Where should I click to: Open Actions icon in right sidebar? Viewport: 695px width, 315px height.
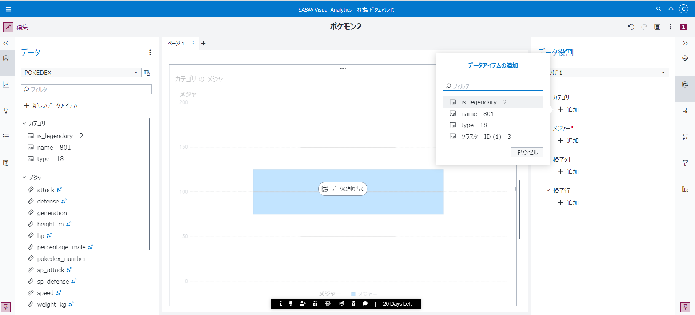[x=685, y=111]
